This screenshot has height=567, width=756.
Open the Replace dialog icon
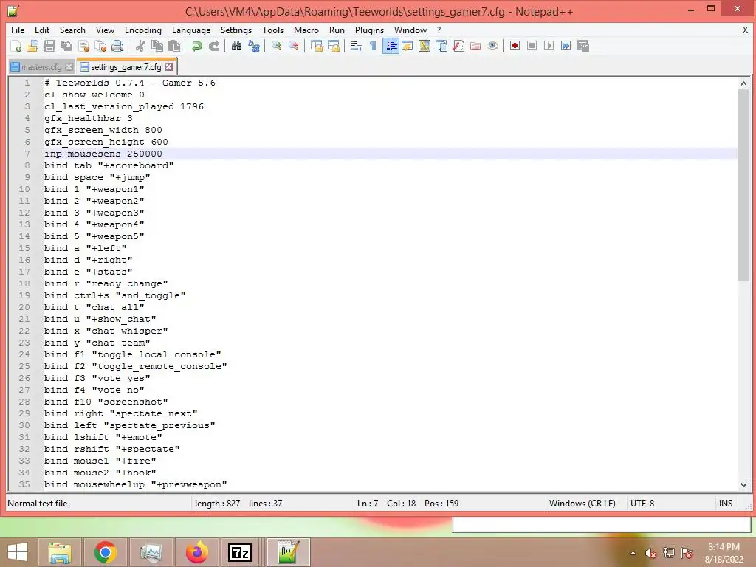pos(254,46)
